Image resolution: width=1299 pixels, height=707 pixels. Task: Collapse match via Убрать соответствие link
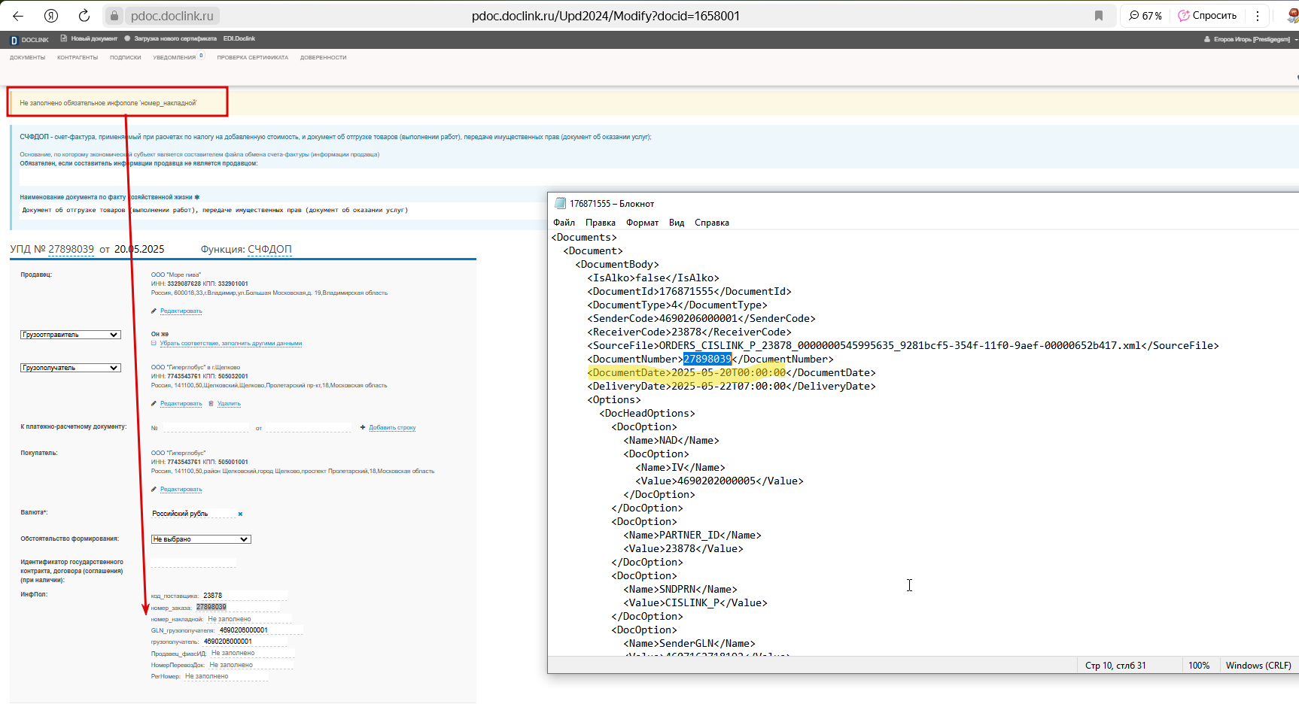click(231, 343)
